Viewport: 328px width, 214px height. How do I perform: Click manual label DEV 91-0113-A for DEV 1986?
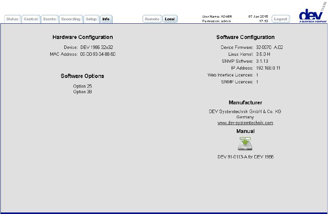(x=245, y=157)
